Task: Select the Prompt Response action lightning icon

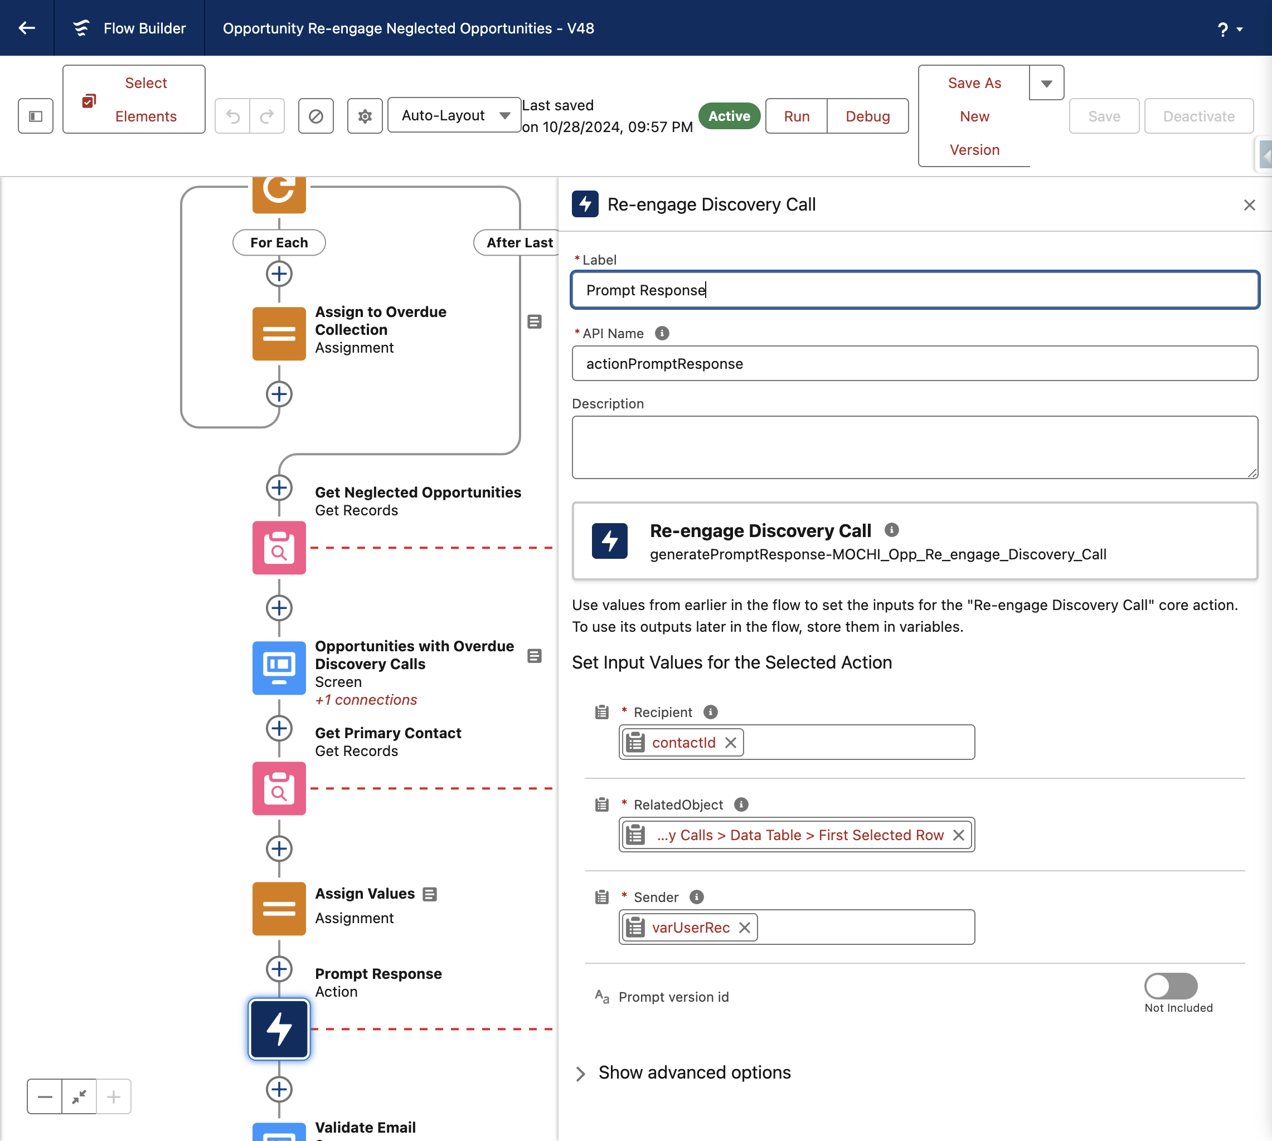Action: (279, 1029)
